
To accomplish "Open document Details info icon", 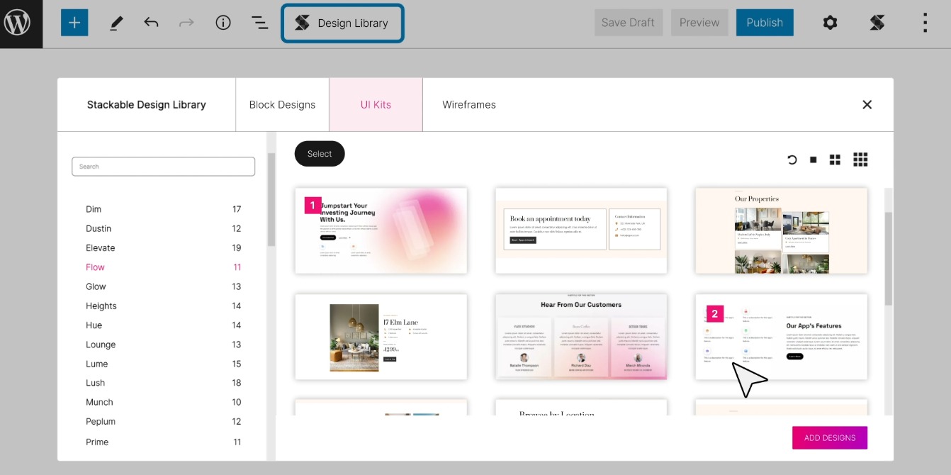I will coord(223,23).
